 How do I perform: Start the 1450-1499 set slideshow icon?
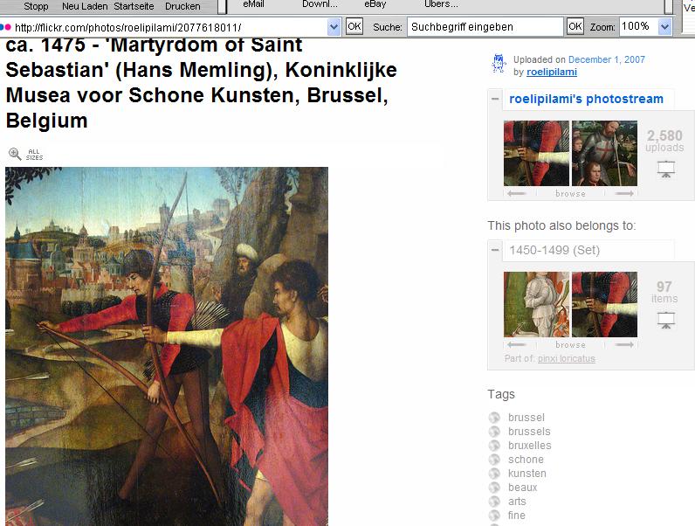click(x=665, y=320)
